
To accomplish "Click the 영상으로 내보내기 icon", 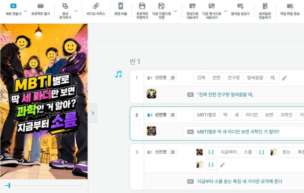I will point(192,6).
